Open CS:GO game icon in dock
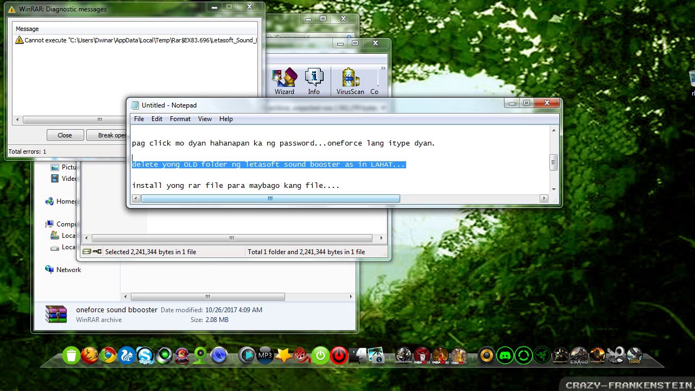695x391 pixels. coord(579,356)
